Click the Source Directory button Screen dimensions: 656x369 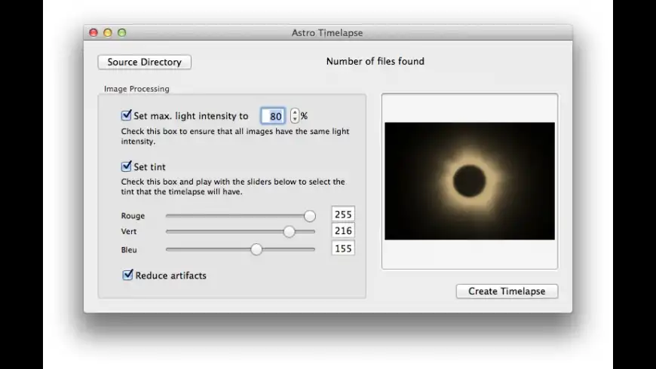tap(144, 62)
